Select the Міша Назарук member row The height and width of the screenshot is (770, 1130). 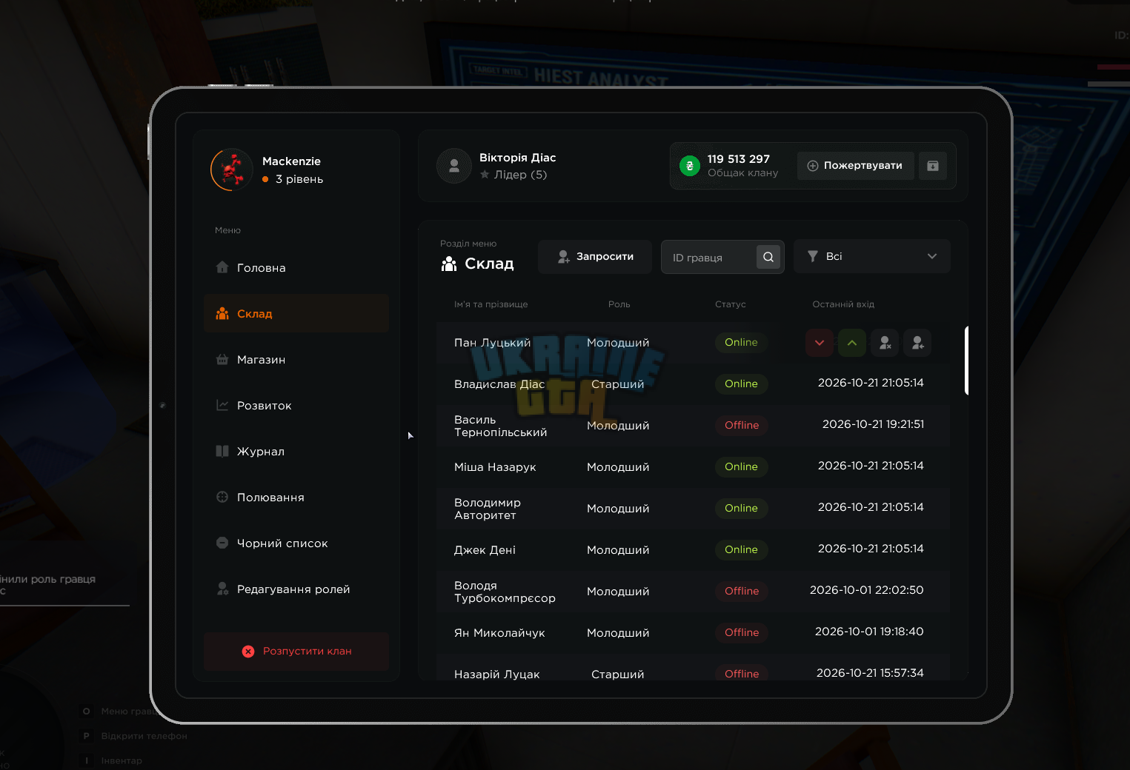693,467
